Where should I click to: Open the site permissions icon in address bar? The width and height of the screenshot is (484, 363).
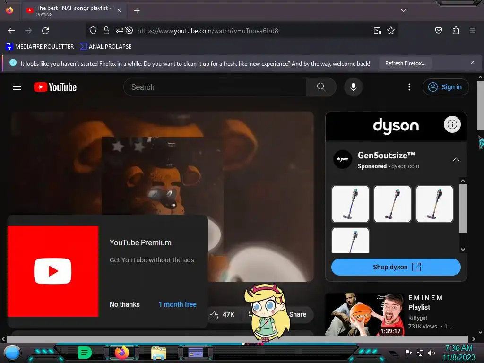(x=120, y=30)
